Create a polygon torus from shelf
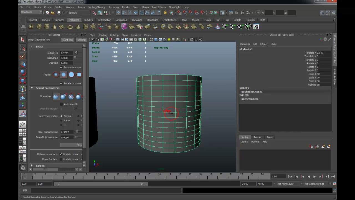This screenshot has height=200, width=355. pyautogui.click(x=70, y=27)
